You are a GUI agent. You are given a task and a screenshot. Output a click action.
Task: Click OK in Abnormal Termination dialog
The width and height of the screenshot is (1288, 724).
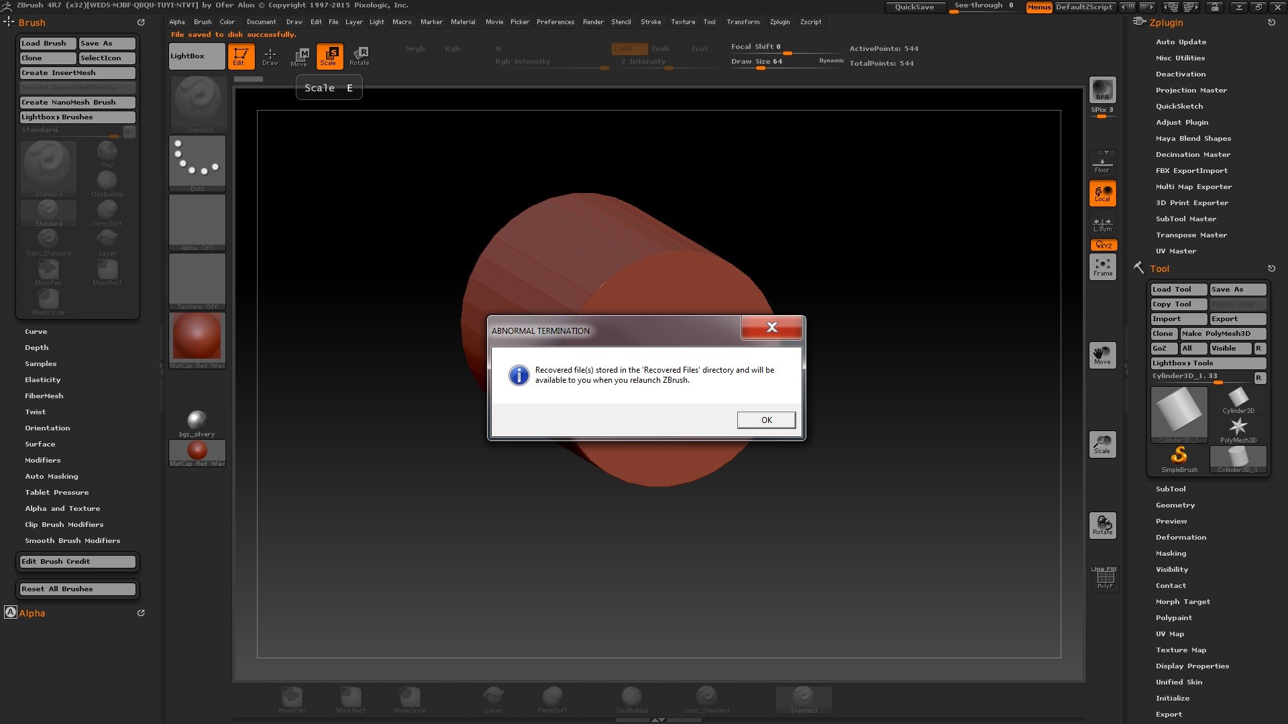coord(766,420)
